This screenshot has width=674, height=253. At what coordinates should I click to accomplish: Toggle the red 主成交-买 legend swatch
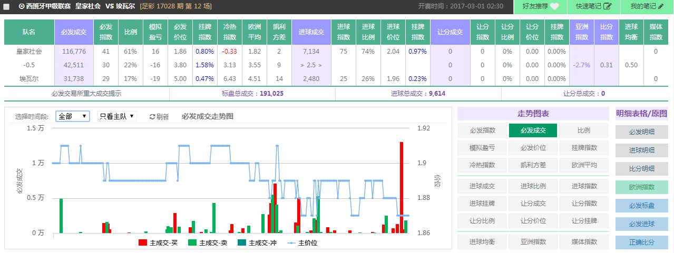pos(143,243)
